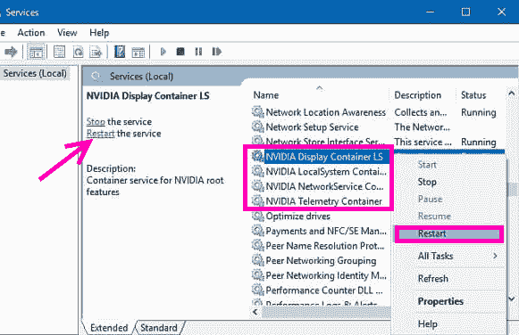The height and width of the screenshot is (335, 519).
Task: Click gear icon of Optimize drives
Action: tap(257, 216)
